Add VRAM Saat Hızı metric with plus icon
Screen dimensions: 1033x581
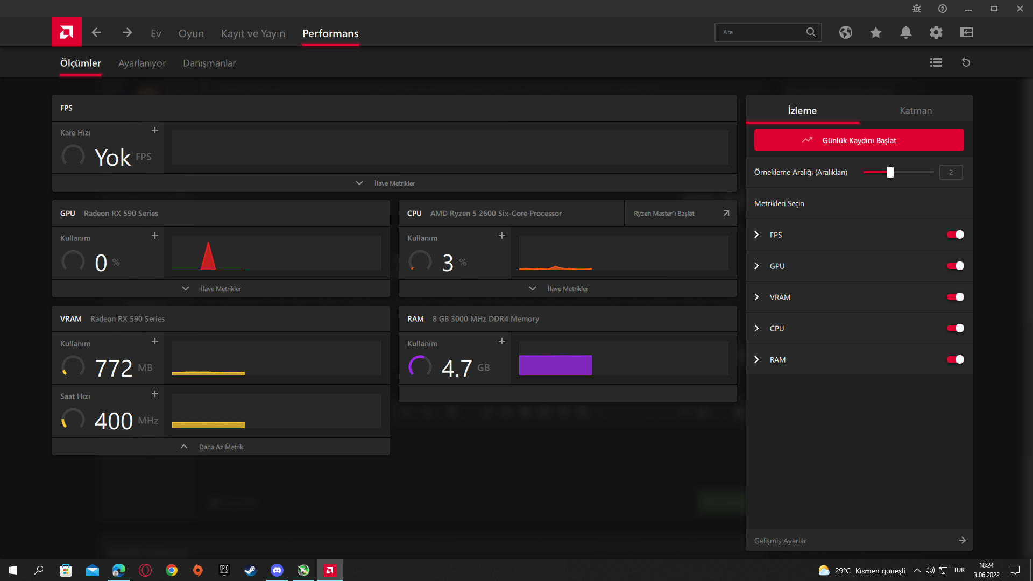click(x=154, y=394)
